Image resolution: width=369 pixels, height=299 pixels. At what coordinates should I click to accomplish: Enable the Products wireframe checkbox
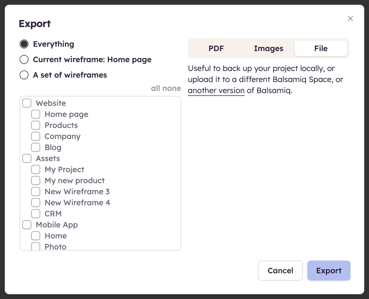point(36,125)
